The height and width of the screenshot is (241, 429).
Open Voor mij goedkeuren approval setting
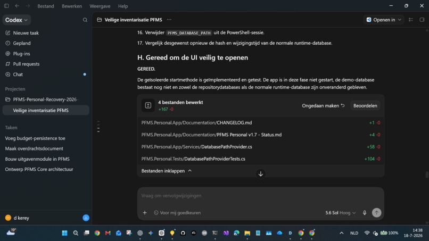click(177, 213)
